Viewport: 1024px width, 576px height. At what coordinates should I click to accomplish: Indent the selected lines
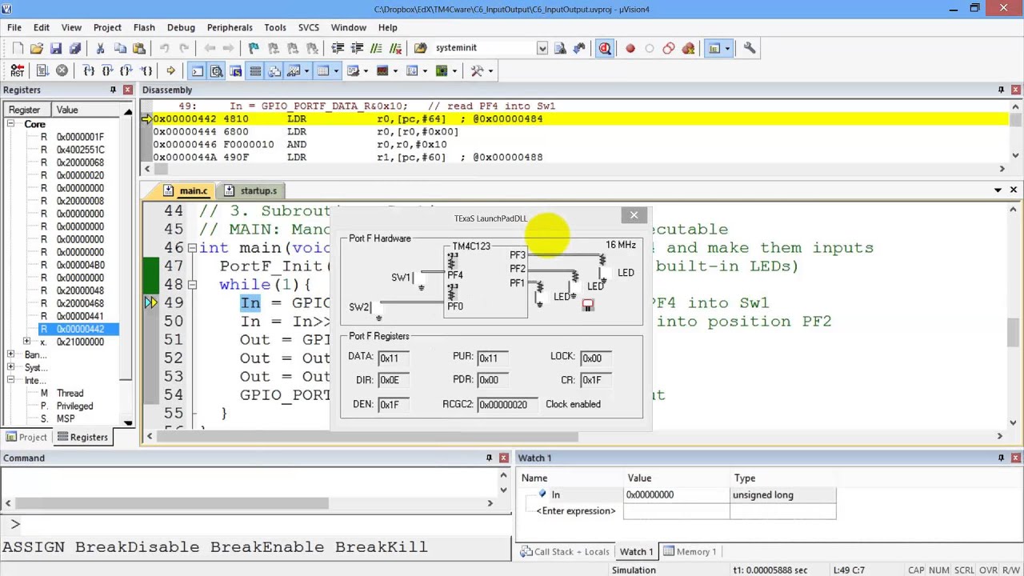[338, 49]
